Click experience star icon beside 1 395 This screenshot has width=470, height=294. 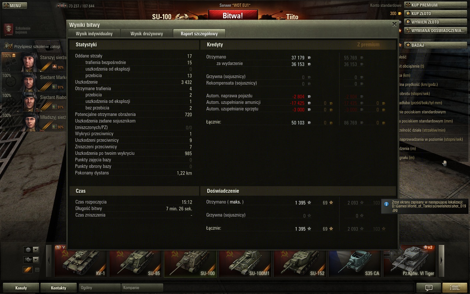point(309,203)
